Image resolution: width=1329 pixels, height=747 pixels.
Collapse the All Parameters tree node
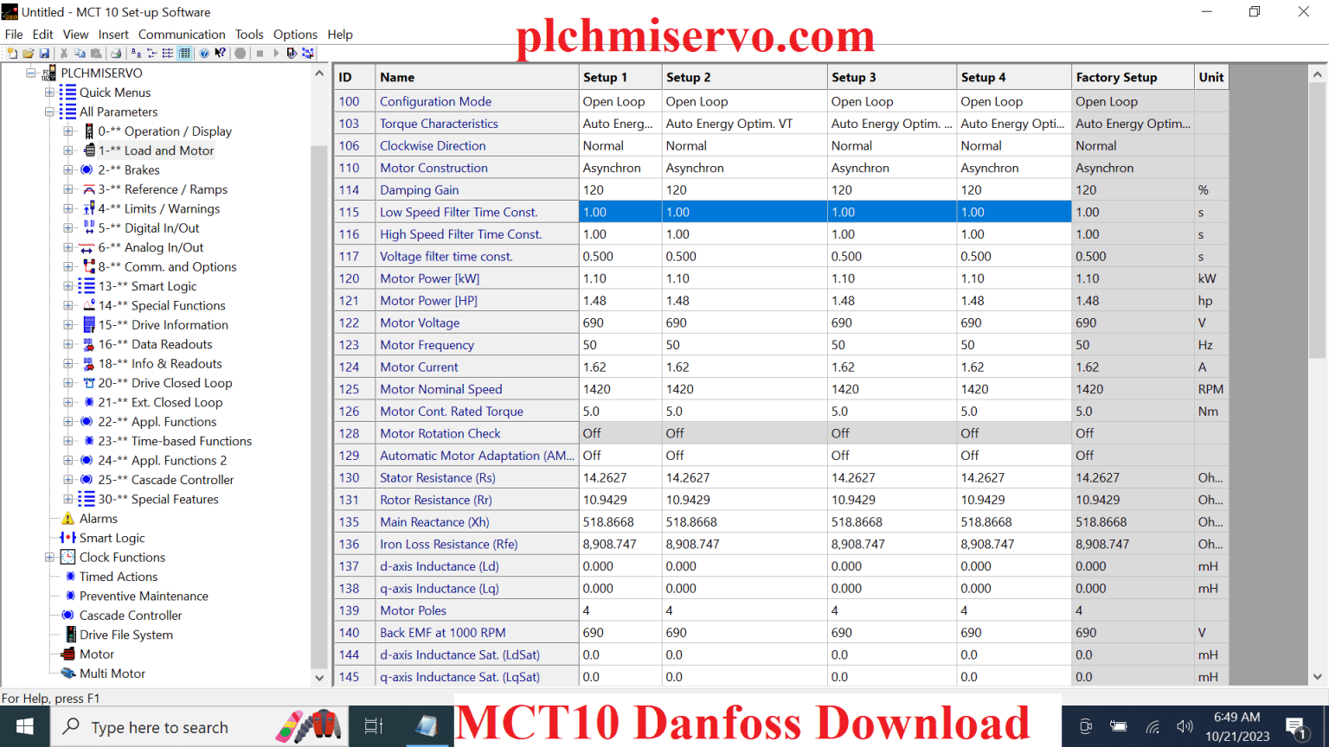(49, 112)
